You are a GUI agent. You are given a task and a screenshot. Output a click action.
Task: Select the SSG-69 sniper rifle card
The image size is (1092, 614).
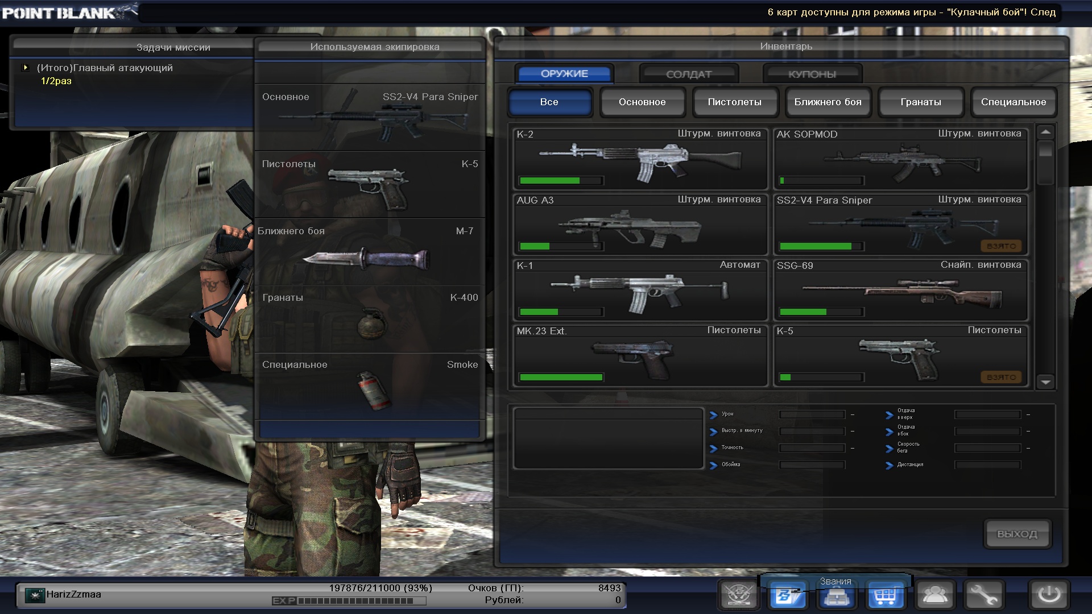click(x=900, y=290)
